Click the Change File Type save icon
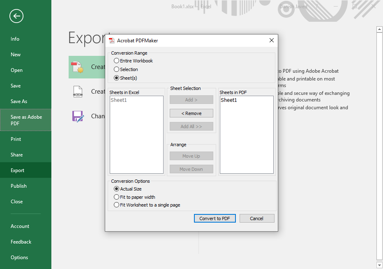The width and height of the screenshot is (383, 269). (78, 116)
